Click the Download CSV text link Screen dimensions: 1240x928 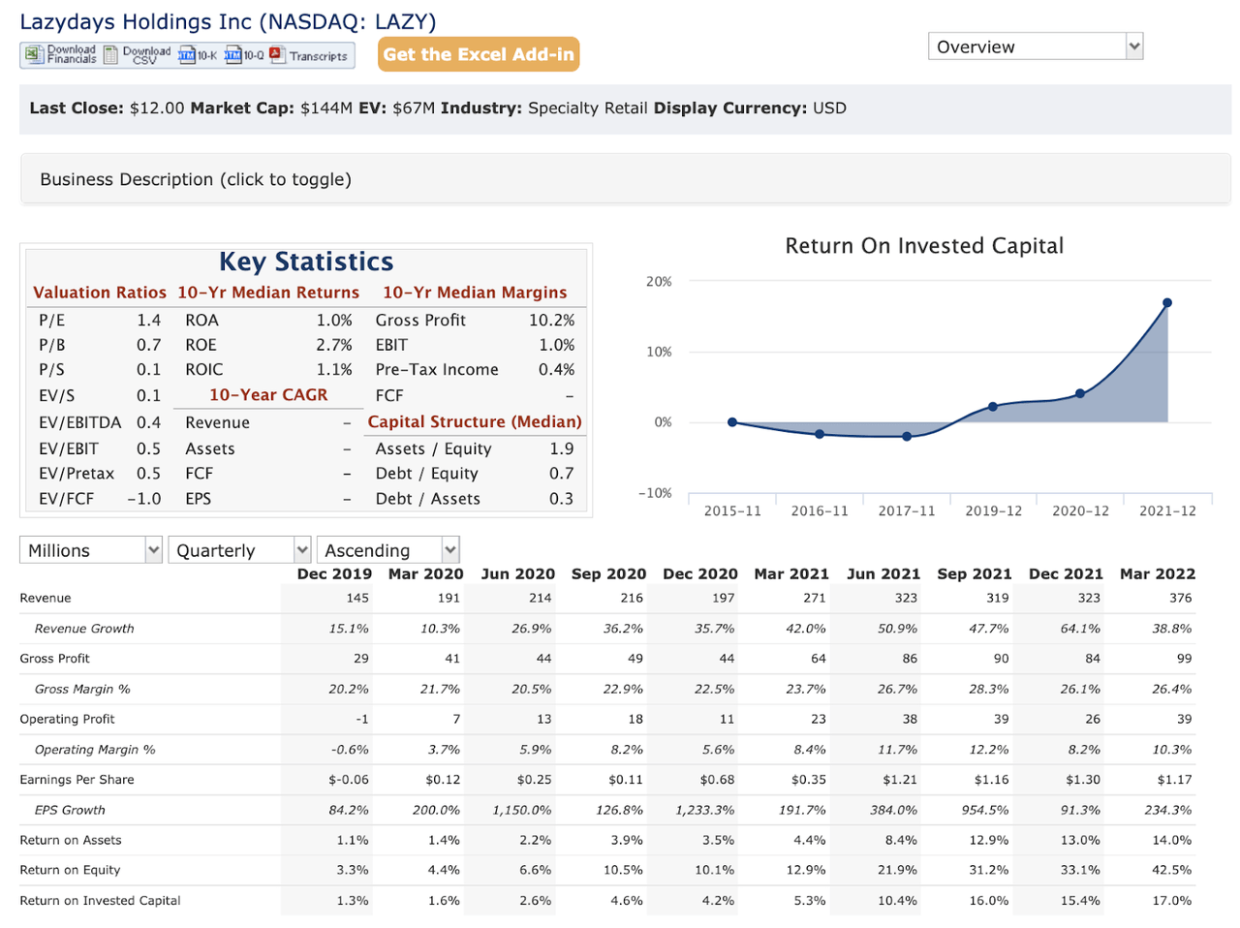(x=146, y=54)
